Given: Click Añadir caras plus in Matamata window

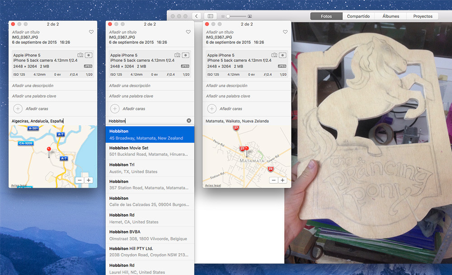Looking at the screenshot, I should pos(212,108).
